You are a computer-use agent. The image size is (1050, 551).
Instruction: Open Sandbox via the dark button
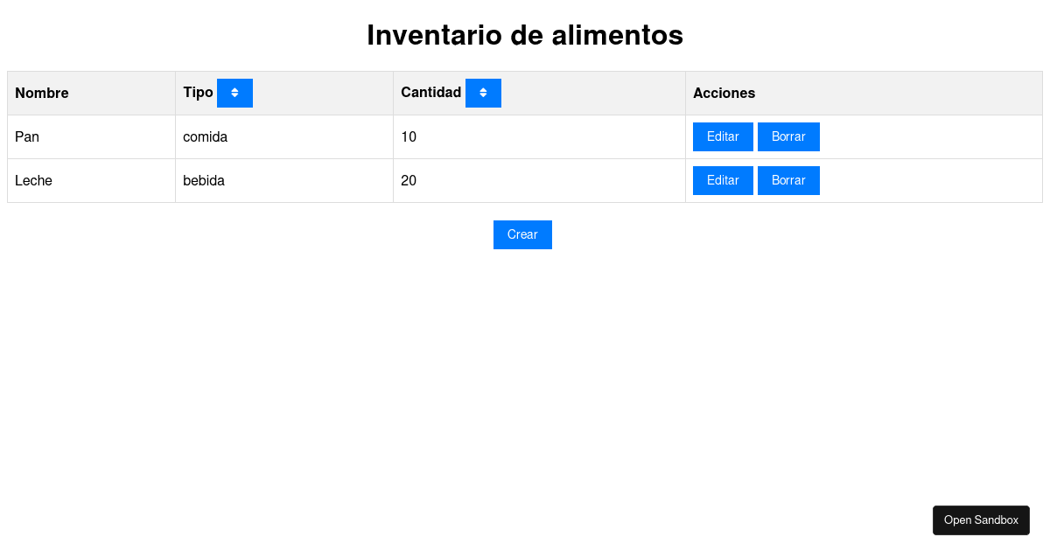point(981,520)
